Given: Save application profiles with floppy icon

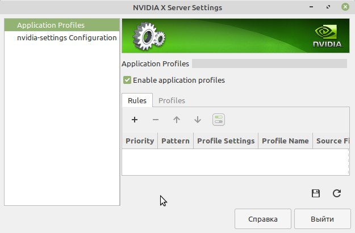Looking at the screenshot, I should pyautogui.click(x=316, y=193).
